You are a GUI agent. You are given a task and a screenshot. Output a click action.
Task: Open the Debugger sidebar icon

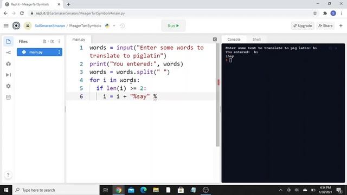[x=9, y=75]
